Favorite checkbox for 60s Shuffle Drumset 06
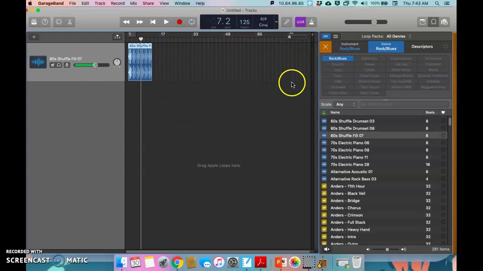This screenshot has height=271, width=483. point(443,128)
